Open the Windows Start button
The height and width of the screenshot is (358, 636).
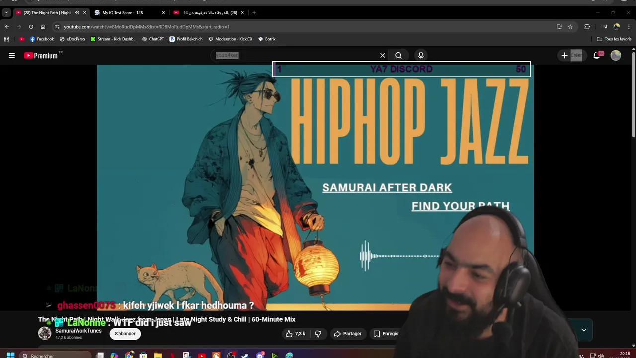click(x=10, y=355)
